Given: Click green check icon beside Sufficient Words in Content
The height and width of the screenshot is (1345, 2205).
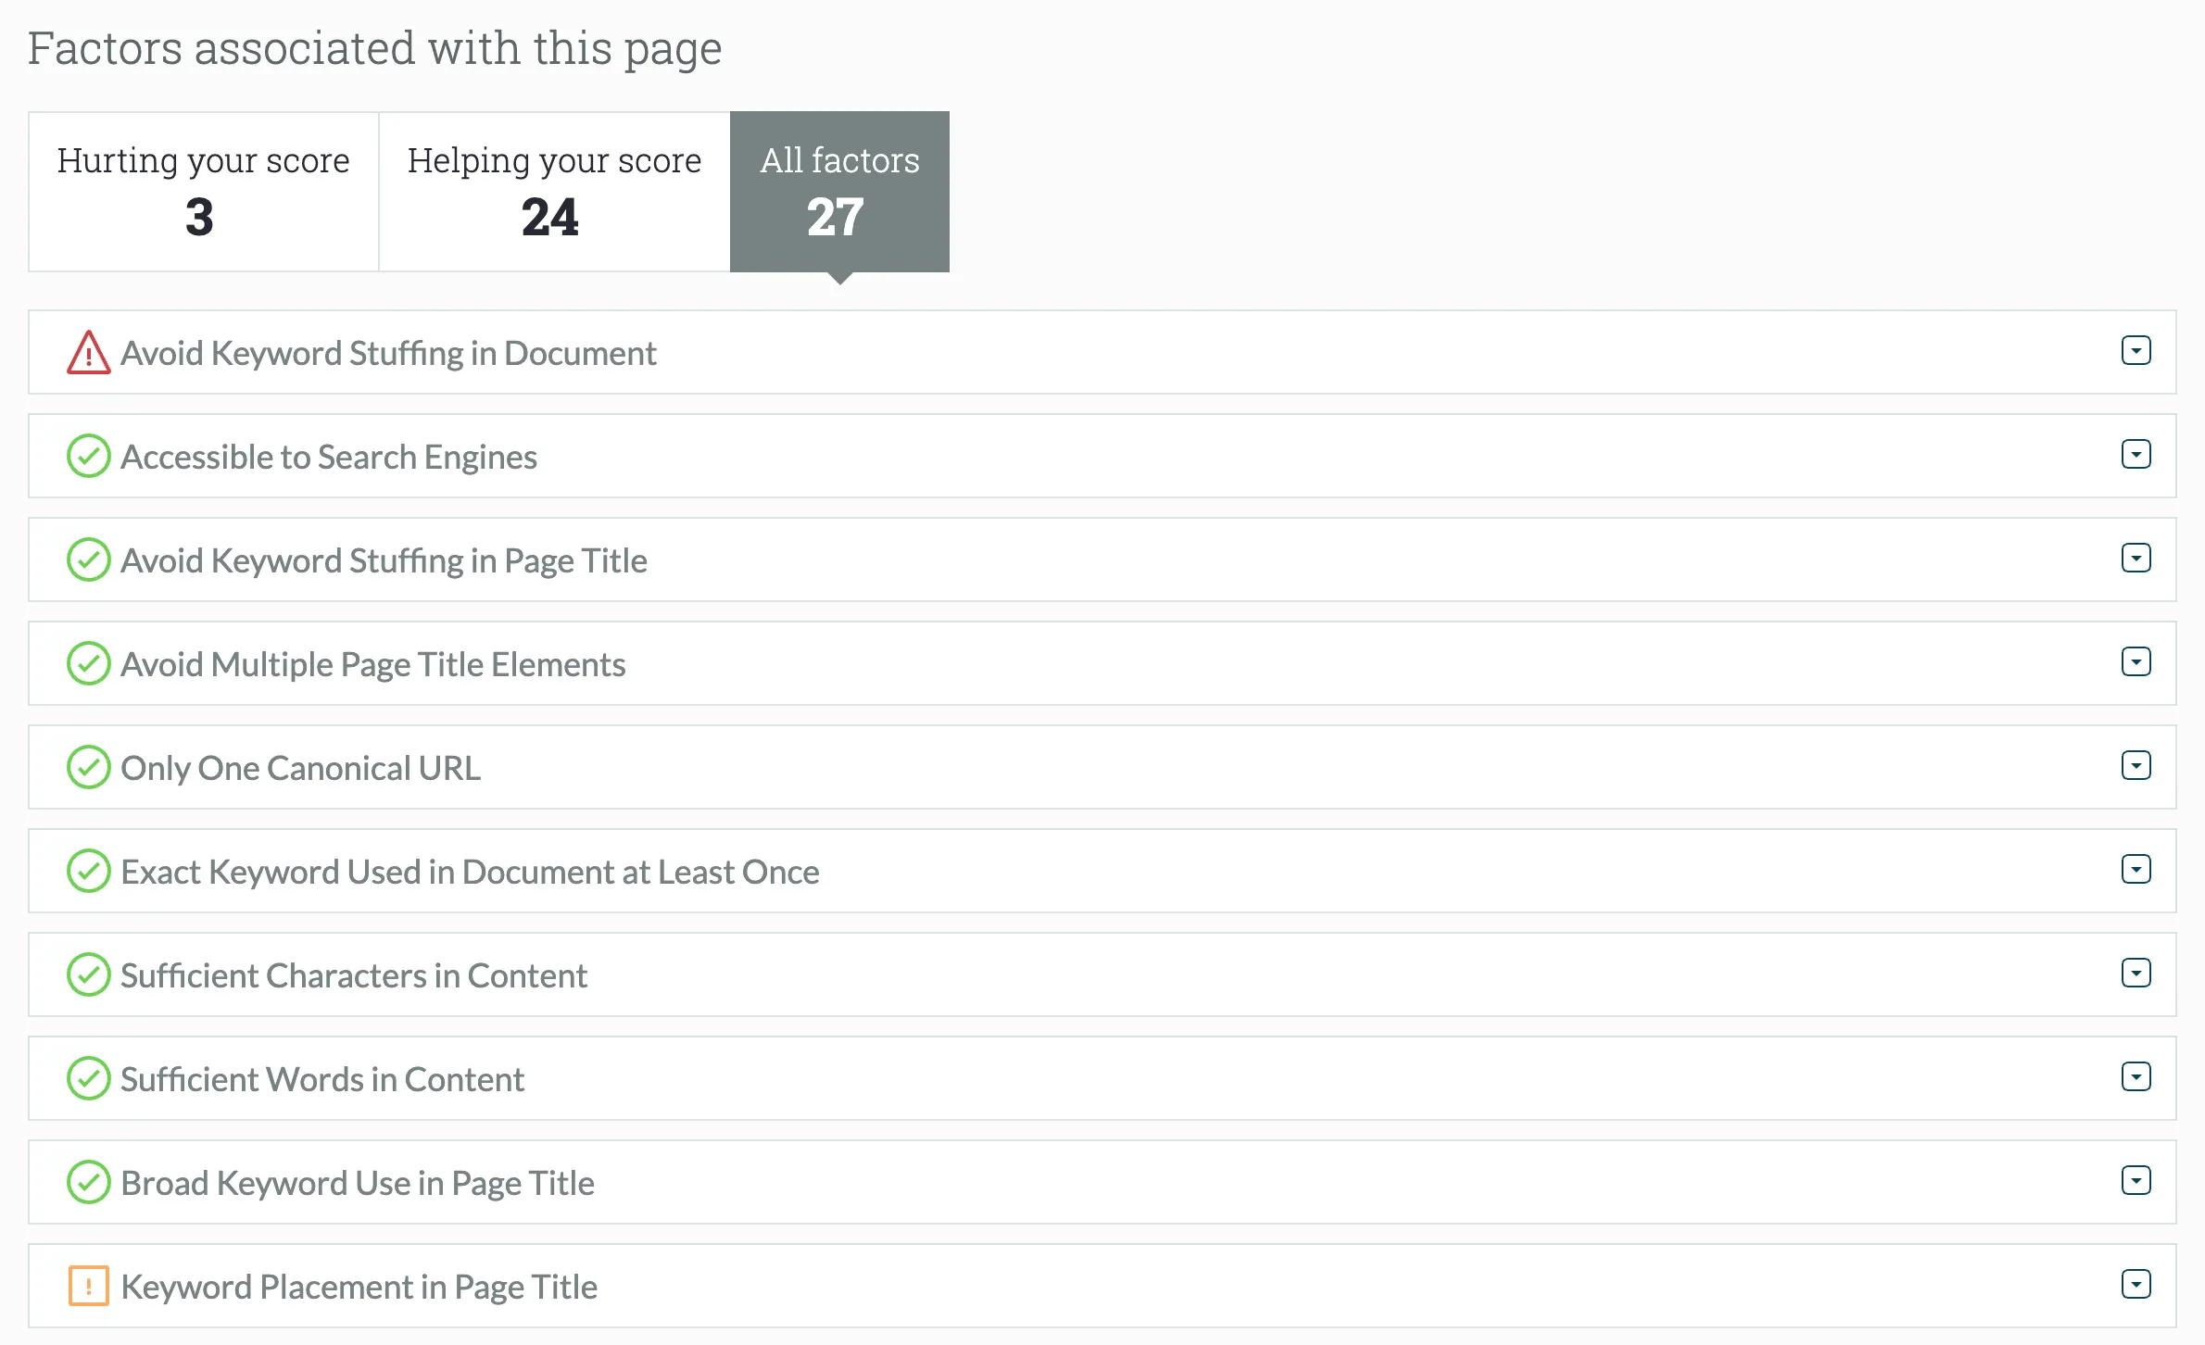Looking at the screenshot, I should (x=89, y=1079).
